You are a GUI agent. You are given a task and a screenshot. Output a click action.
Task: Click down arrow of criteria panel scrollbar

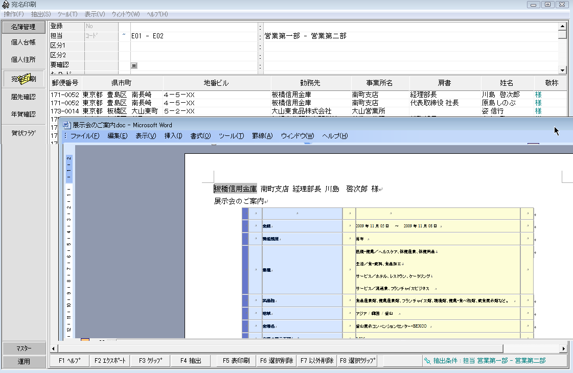tap(562, 70)
